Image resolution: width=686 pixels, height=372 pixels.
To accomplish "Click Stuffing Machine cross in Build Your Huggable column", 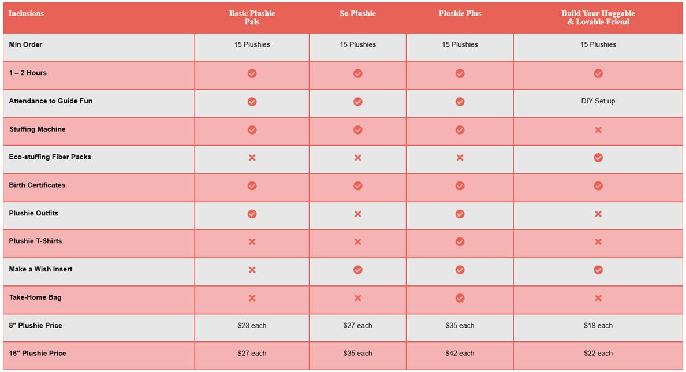I will 598,130.
